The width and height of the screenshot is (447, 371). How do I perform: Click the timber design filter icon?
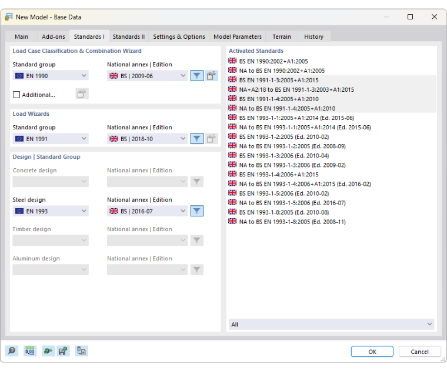pyautogui.click(x=196, y=240)
